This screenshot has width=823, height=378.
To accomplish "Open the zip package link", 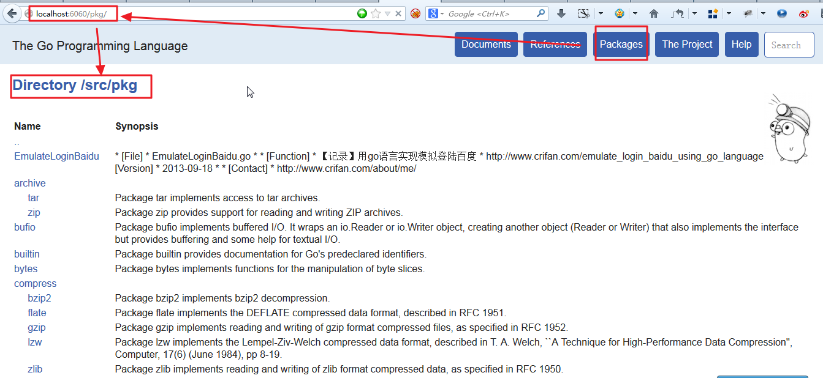I will (x=34, y=212).
